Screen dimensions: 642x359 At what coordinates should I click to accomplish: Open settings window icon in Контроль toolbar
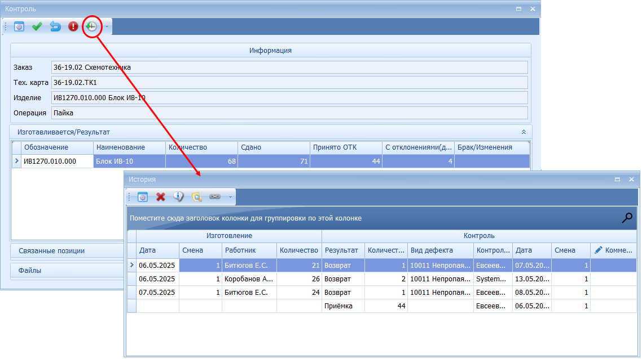tap(19, 26)
